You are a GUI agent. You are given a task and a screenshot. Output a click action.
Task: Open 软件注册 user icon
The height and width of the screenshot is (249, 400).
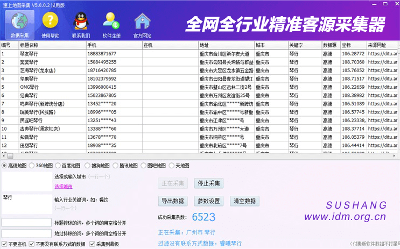(111, 25)
